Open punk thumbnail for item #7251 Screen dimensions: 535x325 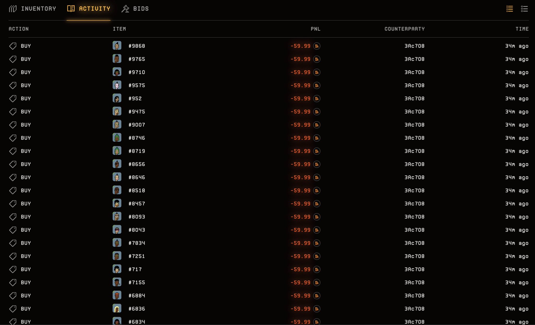117,256
